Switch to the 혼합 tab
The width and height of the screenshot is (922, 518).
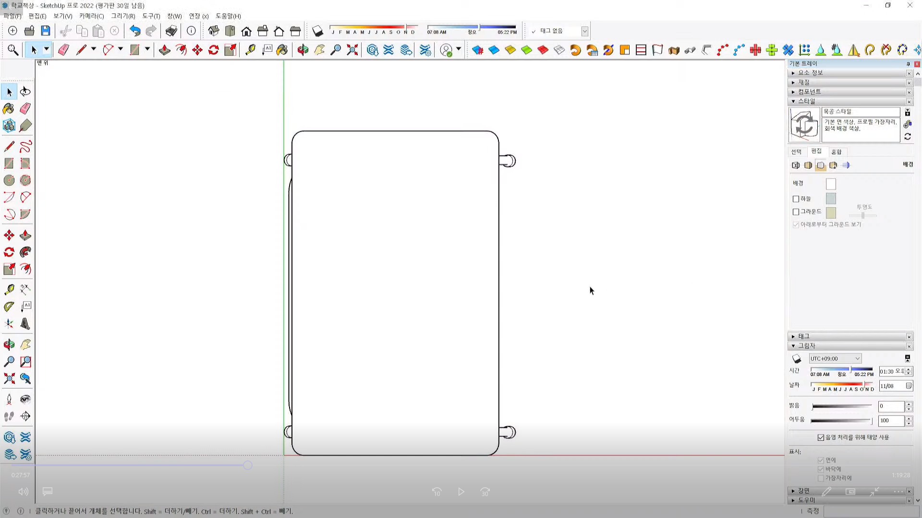point(837,152)
